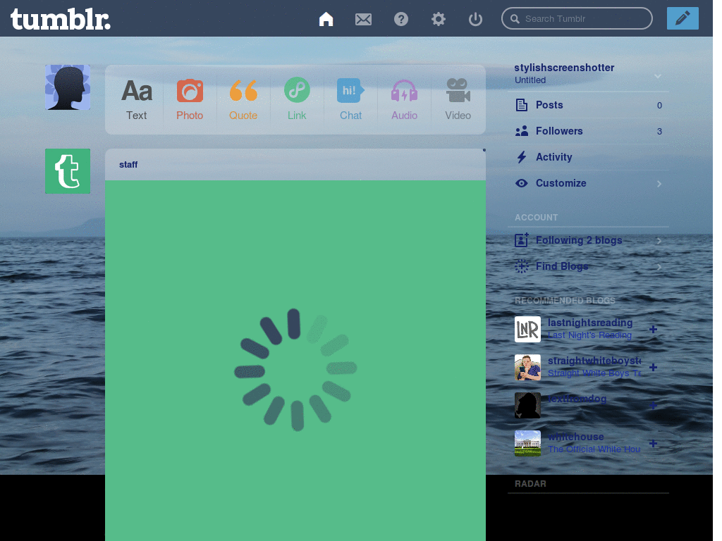Go to the Home dashboard icon
Screen dimensions: 722x541
(326, 19)
